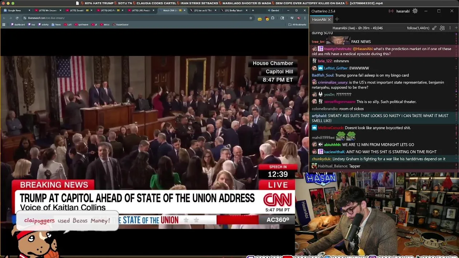Open the Chrome apps grid icon

(4, 25)
